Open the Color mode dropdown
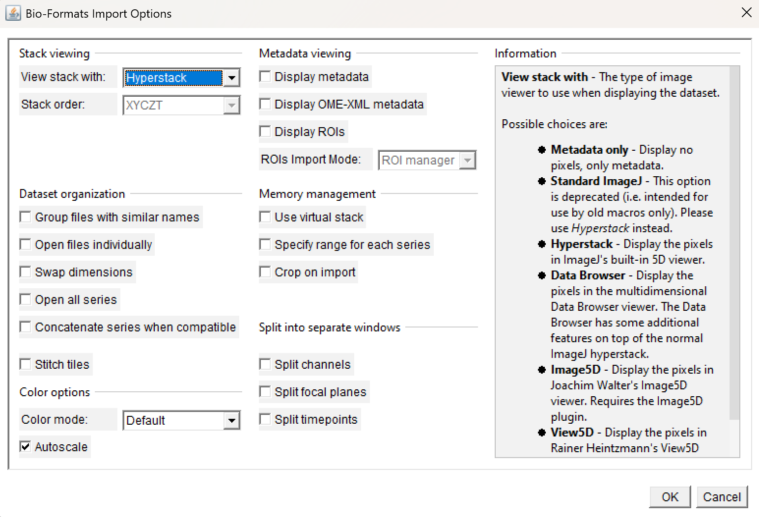759x517 pixels. 232,420
